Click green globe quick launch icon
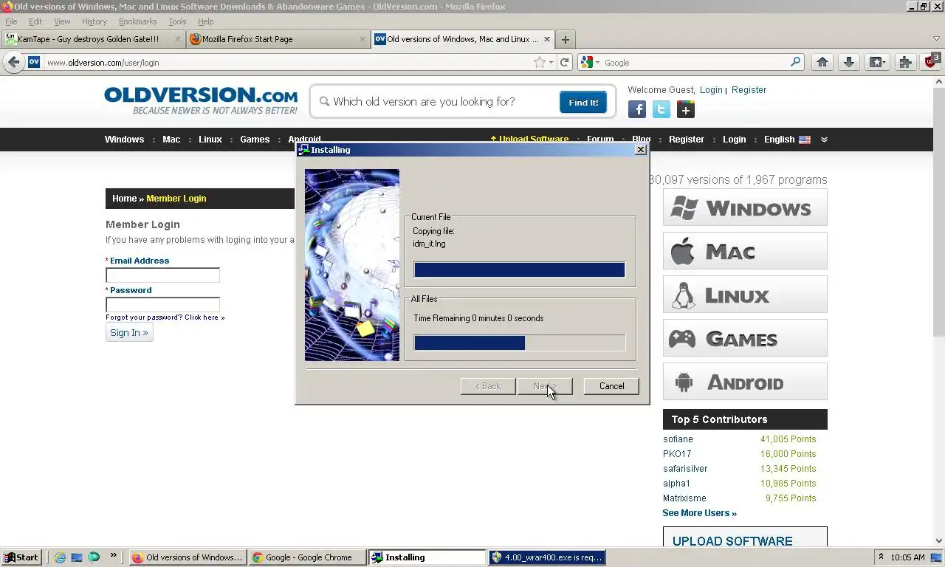945x567 pixels. click(94, 557)
